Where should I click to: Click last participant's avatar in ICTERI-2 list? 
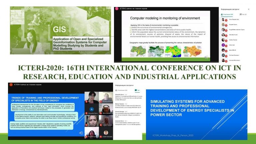pos(223,60)
